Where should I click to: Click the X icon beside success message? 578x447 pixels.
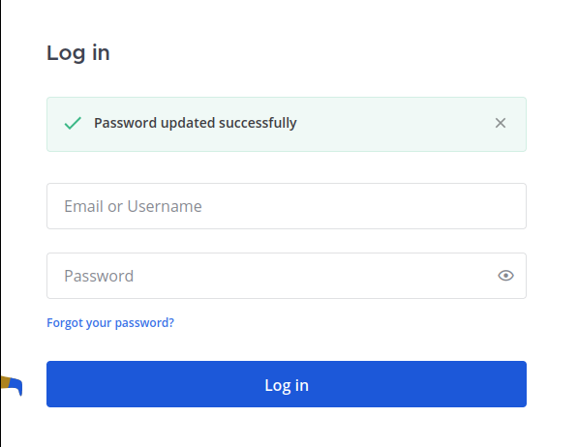pos(501,123)
